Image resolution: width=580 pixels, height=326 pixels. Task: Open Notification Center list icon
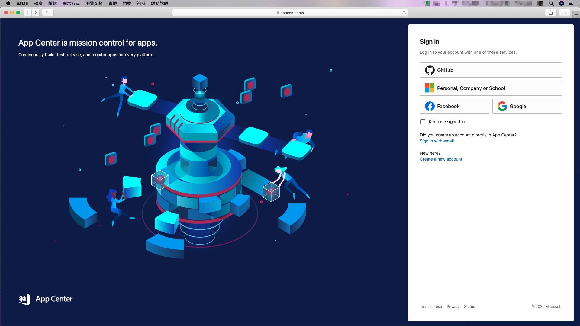click(x=570, y=3)
